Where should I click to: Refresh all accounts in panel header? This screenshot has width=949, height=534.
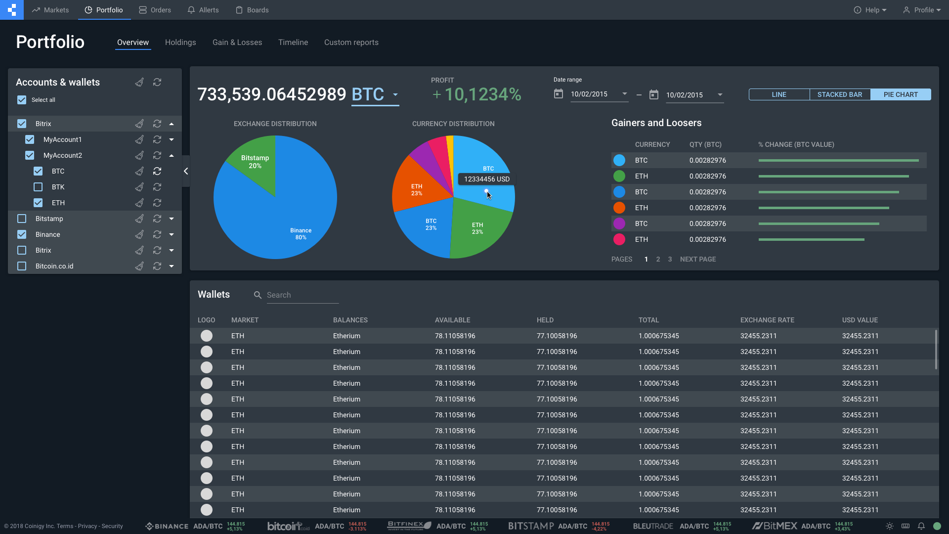tap(157, 82)
